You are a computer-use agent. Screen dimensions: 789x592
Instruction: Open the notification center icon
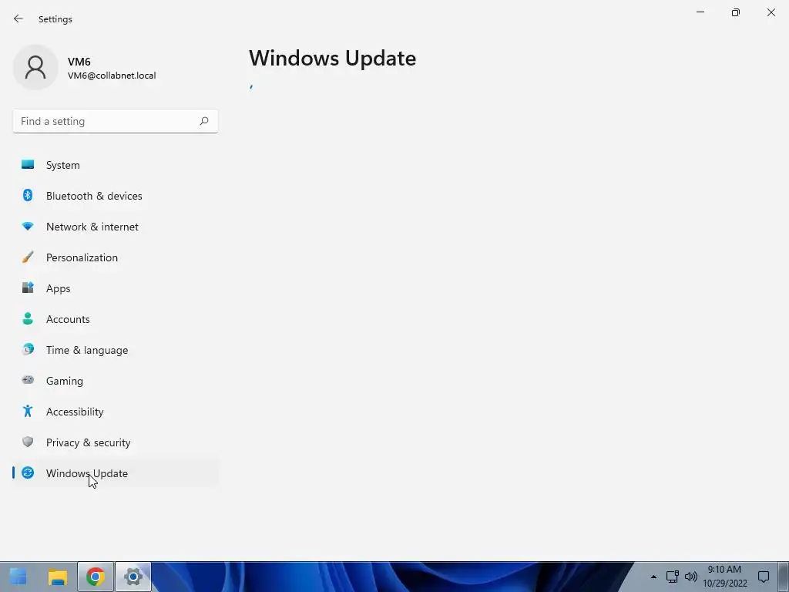click(764, 577)
